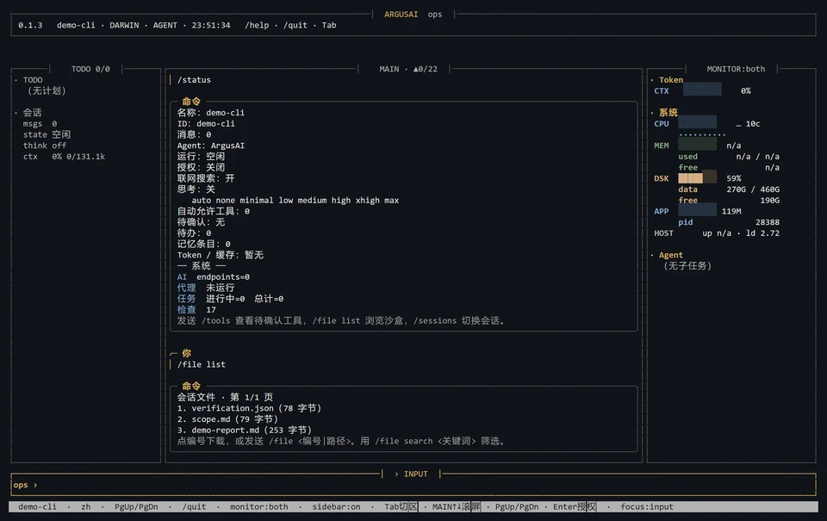Select verification.json in file list
Viewport: 827px width, 521px height.
249,408
